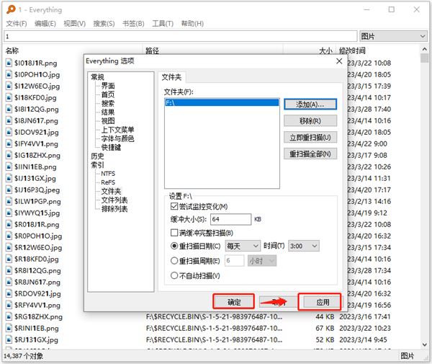
Task: Open the 每天 rescan day dropdown
Action: tap(243, 246)
